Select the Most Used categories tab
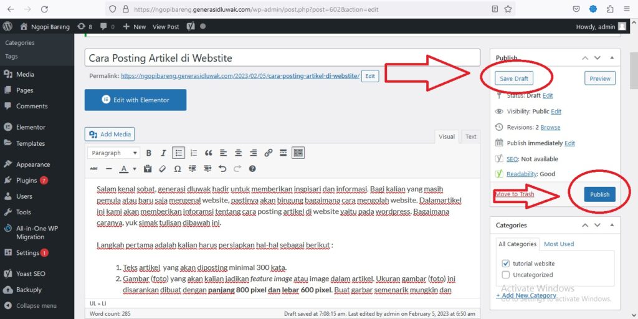Screen dimensions: 638x319 point(559,244)
